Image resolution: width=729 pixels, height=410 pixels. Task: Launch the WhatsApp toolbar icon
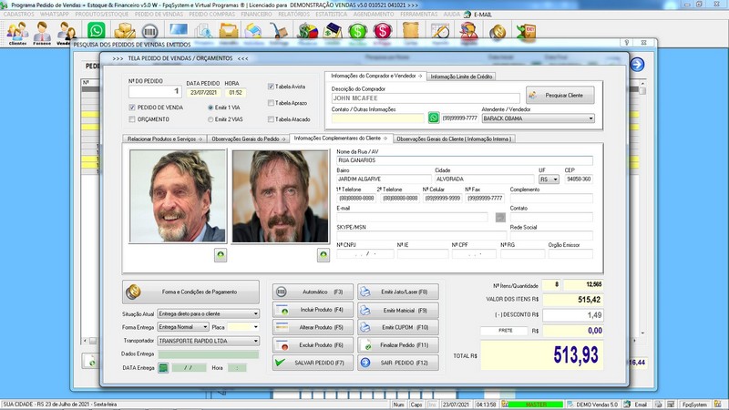click(97, 31)
